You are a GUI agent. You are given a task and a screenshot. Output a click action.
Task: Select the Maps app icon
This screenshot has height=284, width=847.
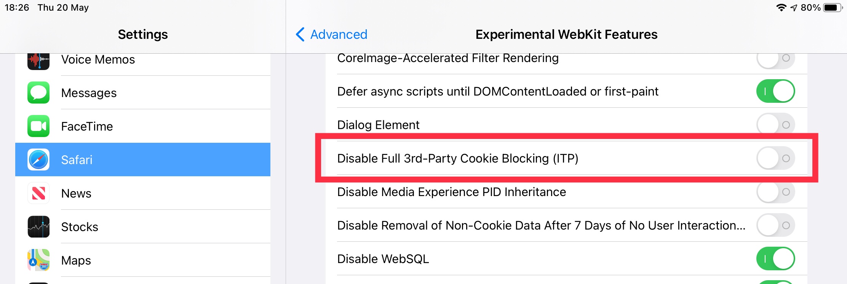pos(38,260)
